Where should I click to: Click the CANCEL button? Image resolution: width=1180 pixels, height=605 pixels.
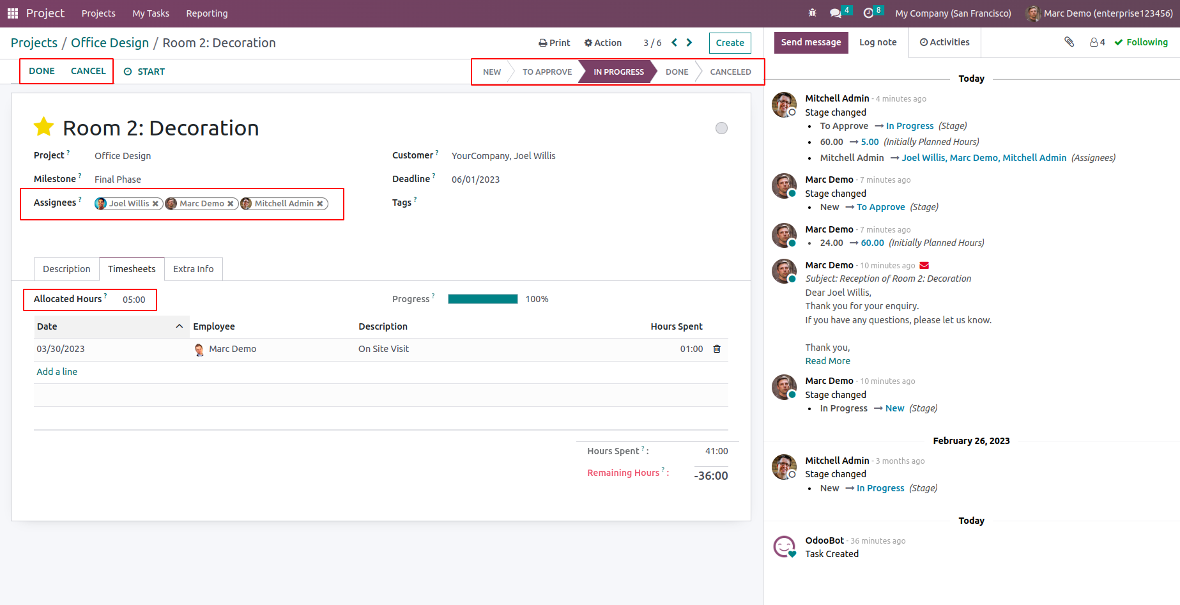tap(88, 71)
